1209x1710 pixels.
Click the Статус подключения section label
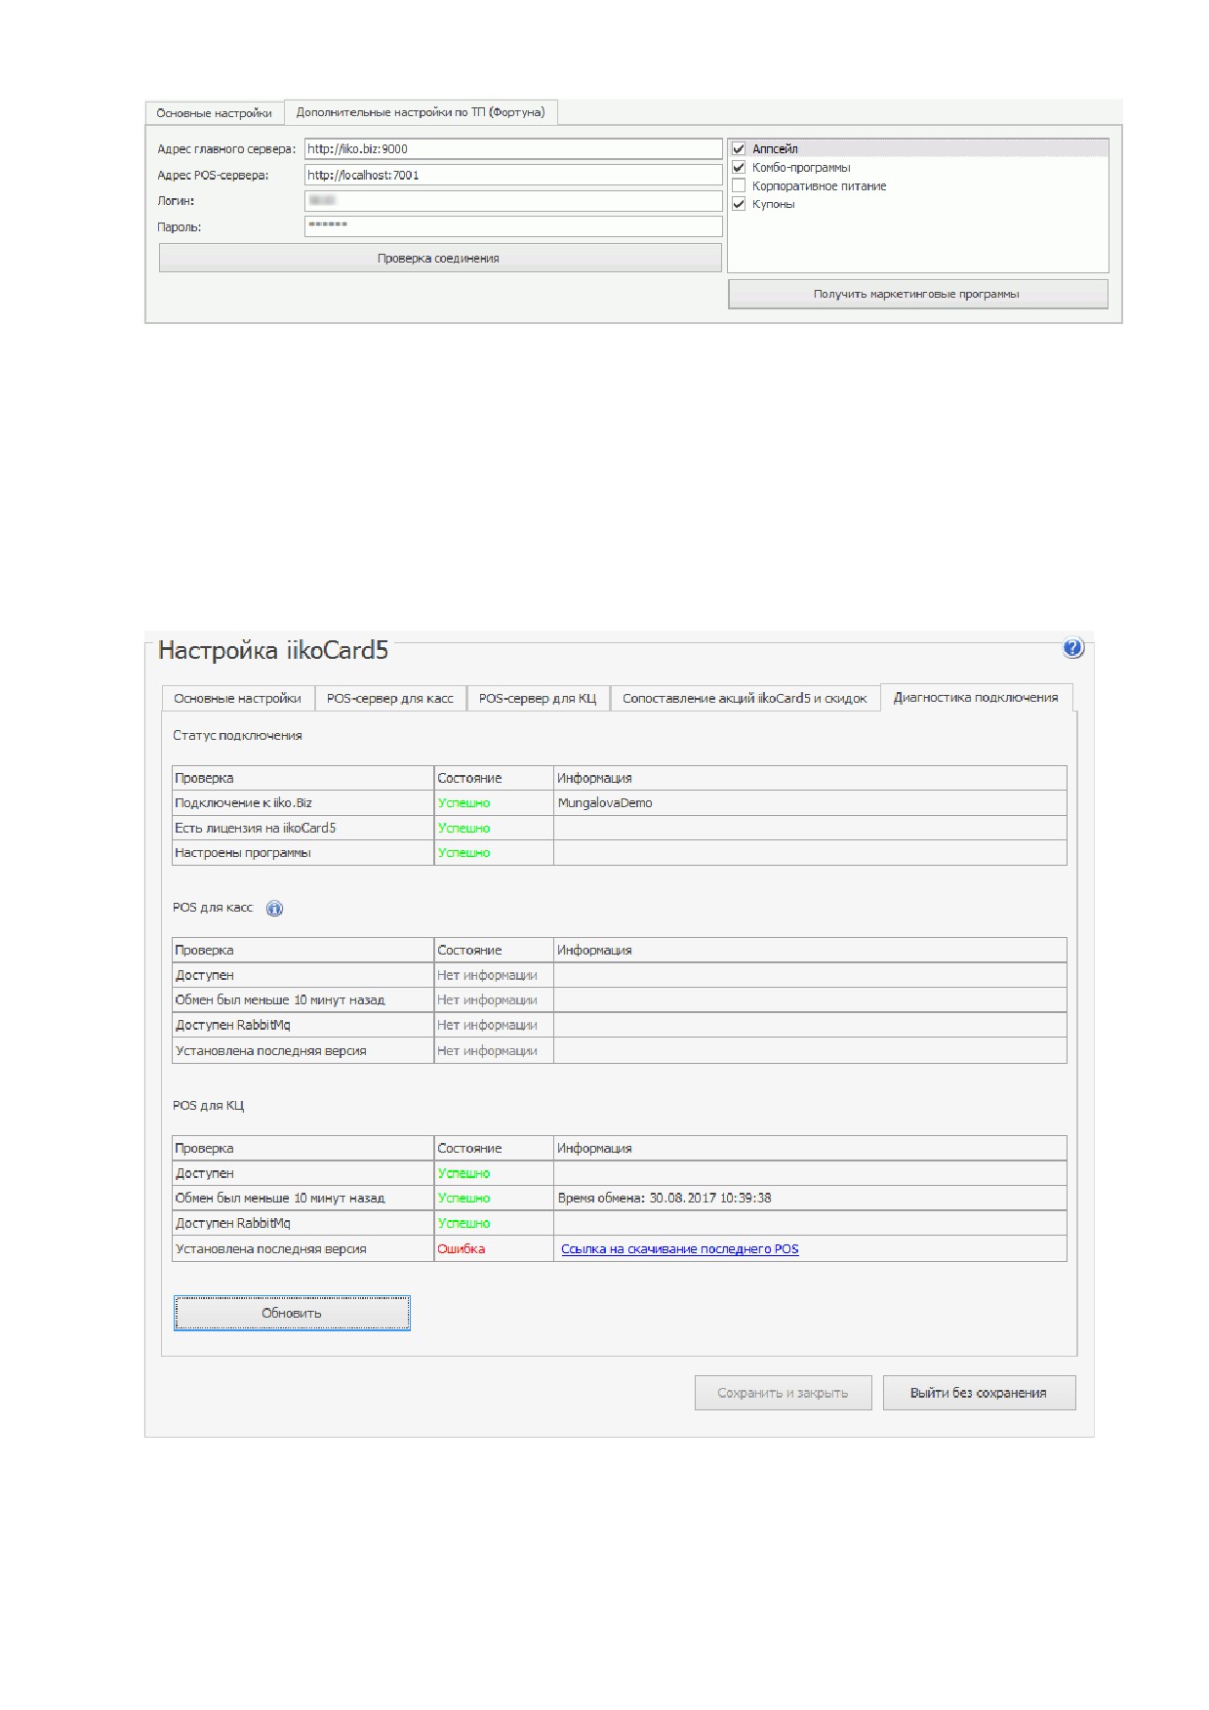[x=237, y=736]
